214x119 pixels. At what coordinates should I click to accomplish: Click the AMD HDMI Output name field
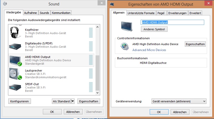172,22
